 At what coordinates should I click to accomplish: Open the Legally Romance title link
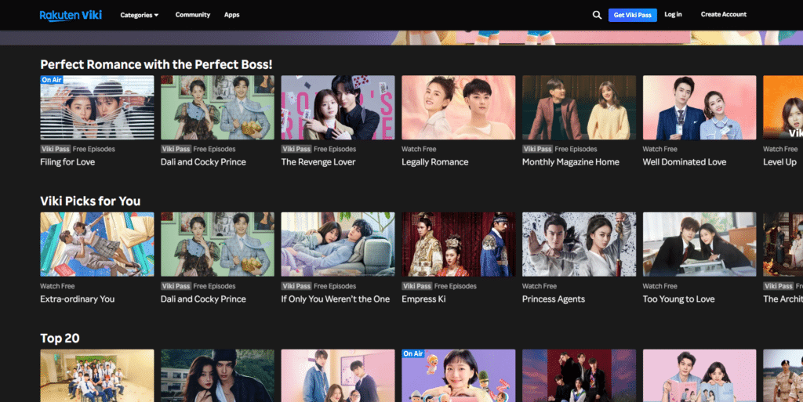click(x=434, y=162)
